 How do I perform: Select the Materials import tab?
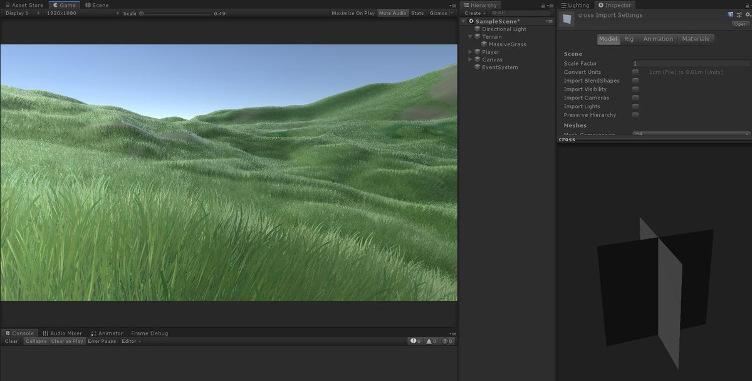[696, 39]
